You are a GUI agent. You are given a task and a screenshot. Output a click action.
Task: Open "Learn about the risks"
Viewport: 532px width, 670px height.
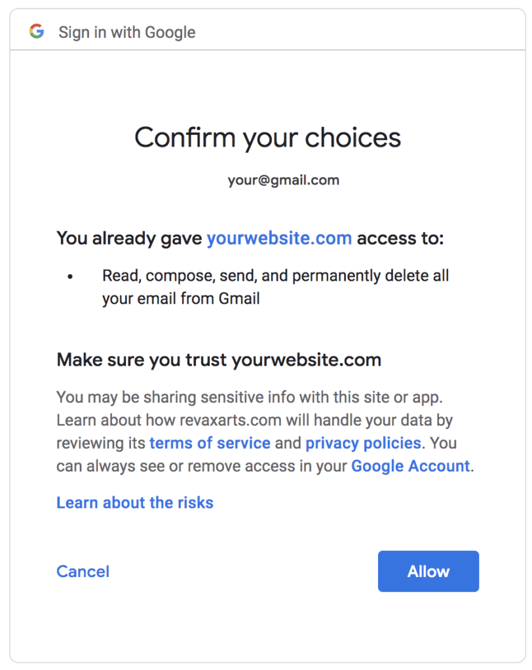click(135, 502)
